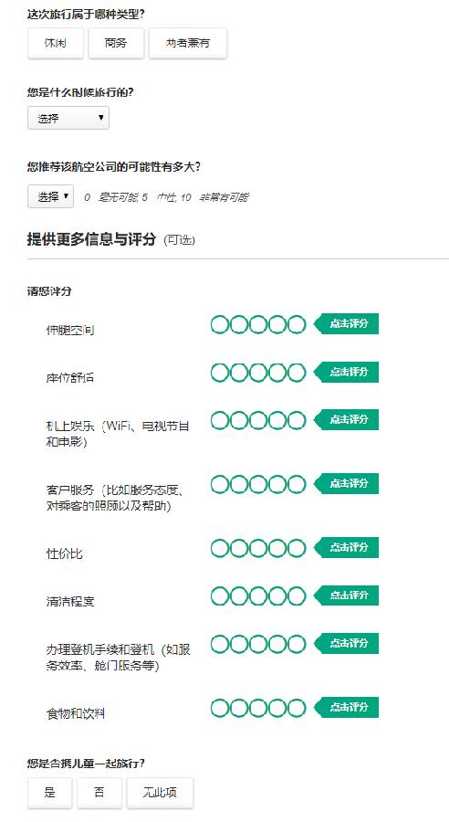Select 否 for traveling with children
449x822 pixels.
point(99,792)
